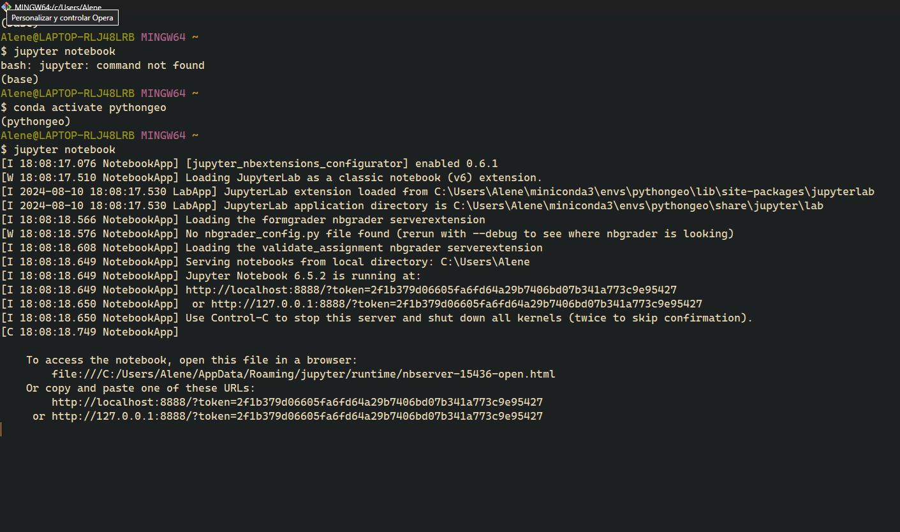Click the "bash: jupyter: command not found" error
This screenshot has width=900, height=532.
pos(102,65)
